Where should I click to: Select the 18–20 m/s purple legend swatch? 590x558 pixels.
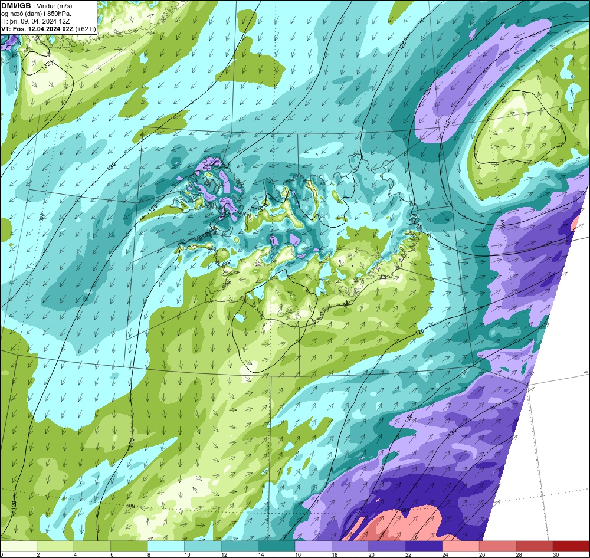(350, 546)
